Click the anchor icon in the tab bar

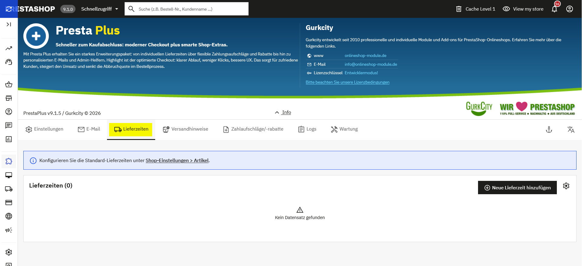[x=549, y=130]
